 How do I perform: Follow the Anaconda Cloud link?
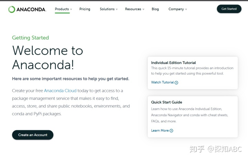60,91
